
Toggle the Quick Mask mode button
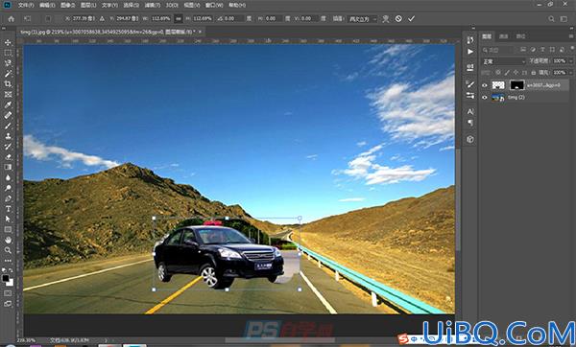[x=8, y=293]
